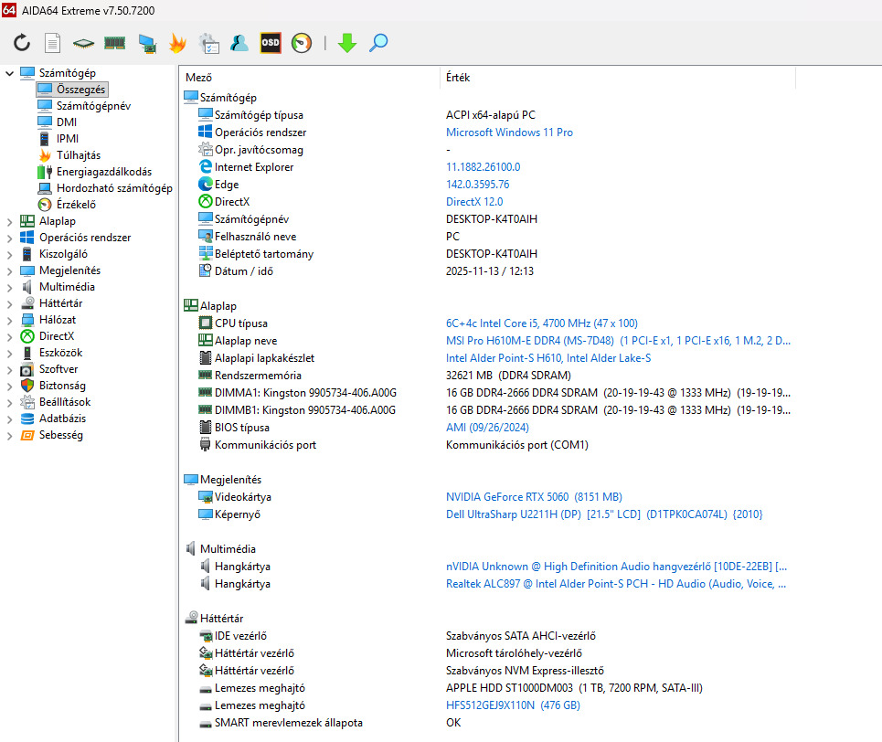Open the DirectX 12.0 link
Image resolution: width=882 pixels, height=742 pixels.
tap(474, 202)
